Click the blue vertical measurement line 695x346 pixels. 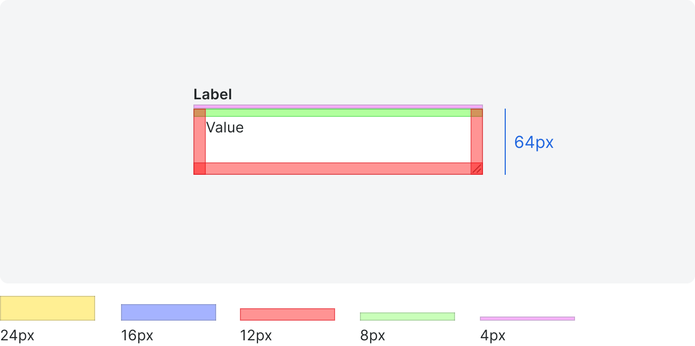[x=505, y=142]
